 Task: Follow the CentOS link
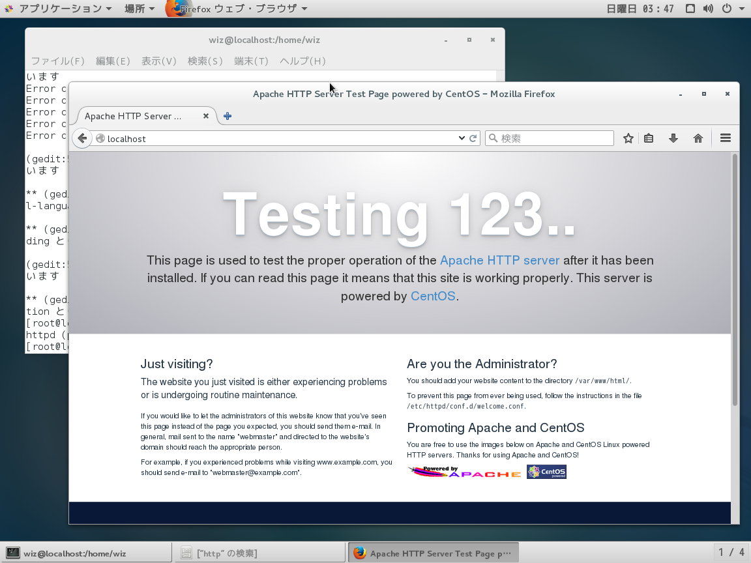click(x=433, y=296)
